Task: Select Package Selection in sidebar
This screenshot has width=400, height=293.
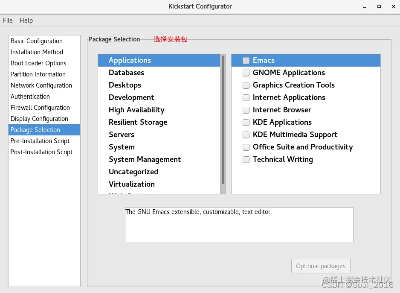Action: [x=44, y=130]
